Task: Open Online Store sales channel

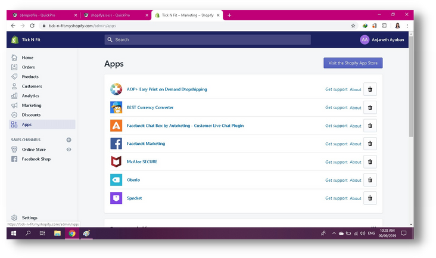Action: (x=34, y=150)
